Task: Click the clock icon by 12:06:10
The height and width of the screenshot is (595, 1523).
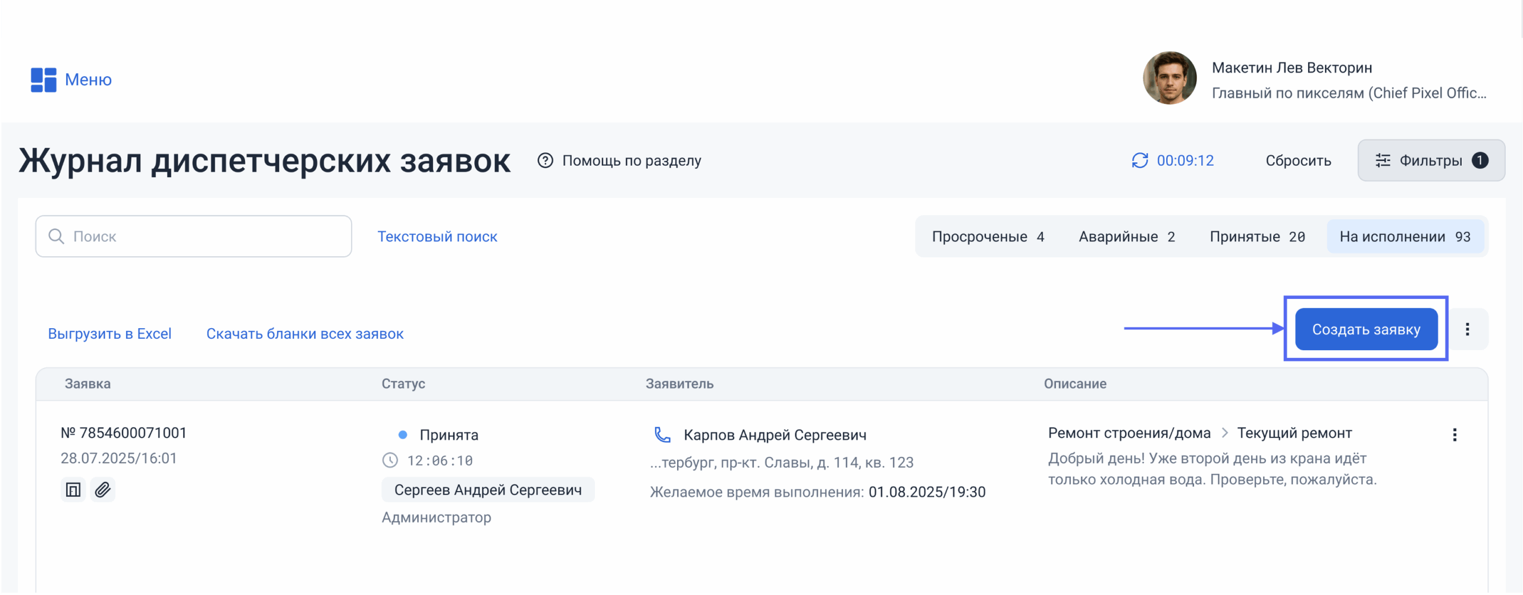Action: [390, 460]
